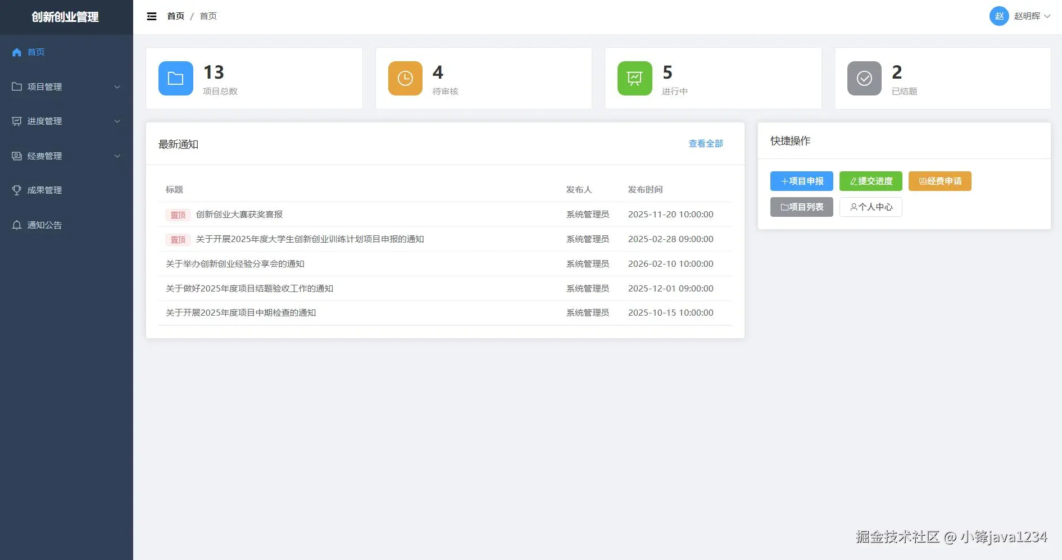Click the 进行中 count 5

(x=668, y=72)
